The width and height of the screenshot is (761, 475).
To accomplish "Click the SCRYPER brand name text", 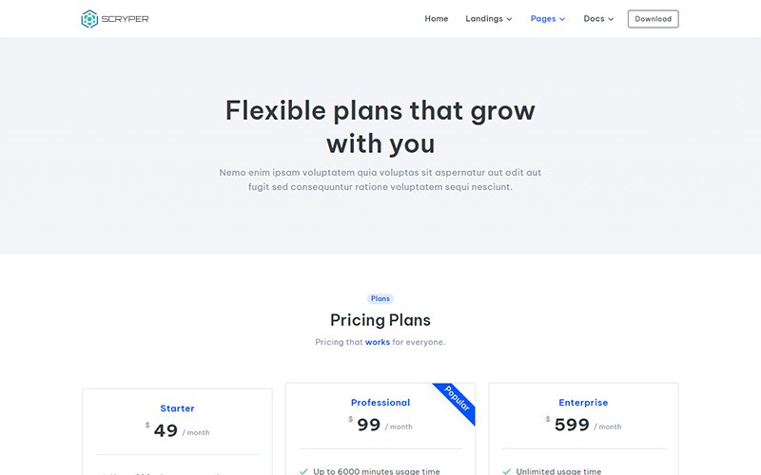I will tap(124, 19).
